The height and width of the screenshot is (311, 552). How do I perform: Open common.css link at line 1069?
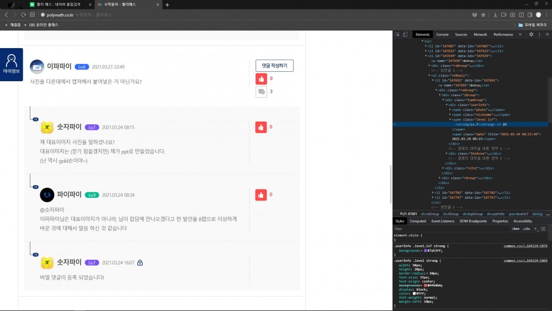click(526, 261)
